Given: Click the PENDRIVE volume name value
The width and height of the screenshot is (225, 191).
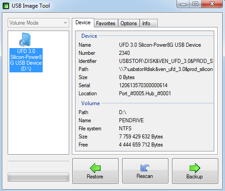Looking at the screenshot, I should [131, 120].
